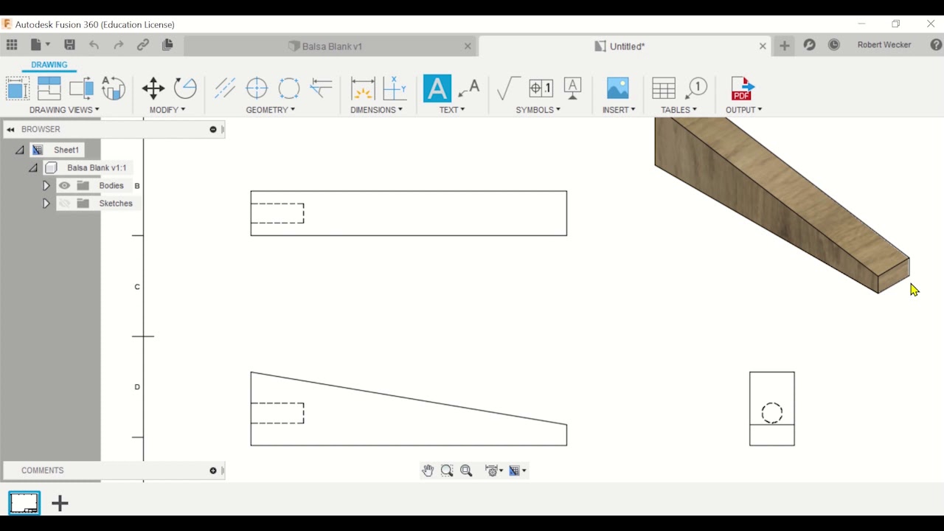Open the MODIFY dropdown
The height and width of the screenshot is (531, 944).
(x=167, y=110)
